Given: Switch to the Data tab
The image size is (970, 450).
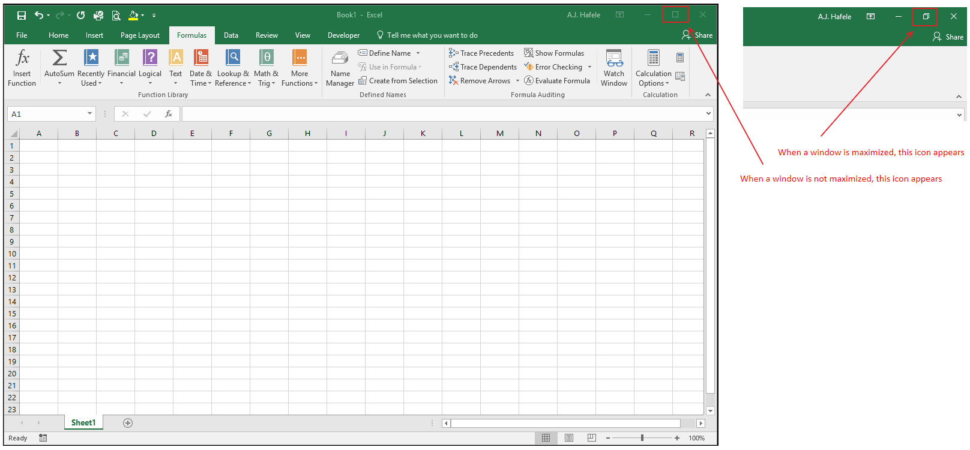Looking at the screenshot, I should pos(231,35).
